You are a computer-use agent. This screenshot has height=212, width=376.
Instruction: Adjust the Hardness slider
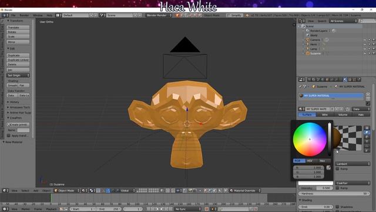[x=334, y=194]
